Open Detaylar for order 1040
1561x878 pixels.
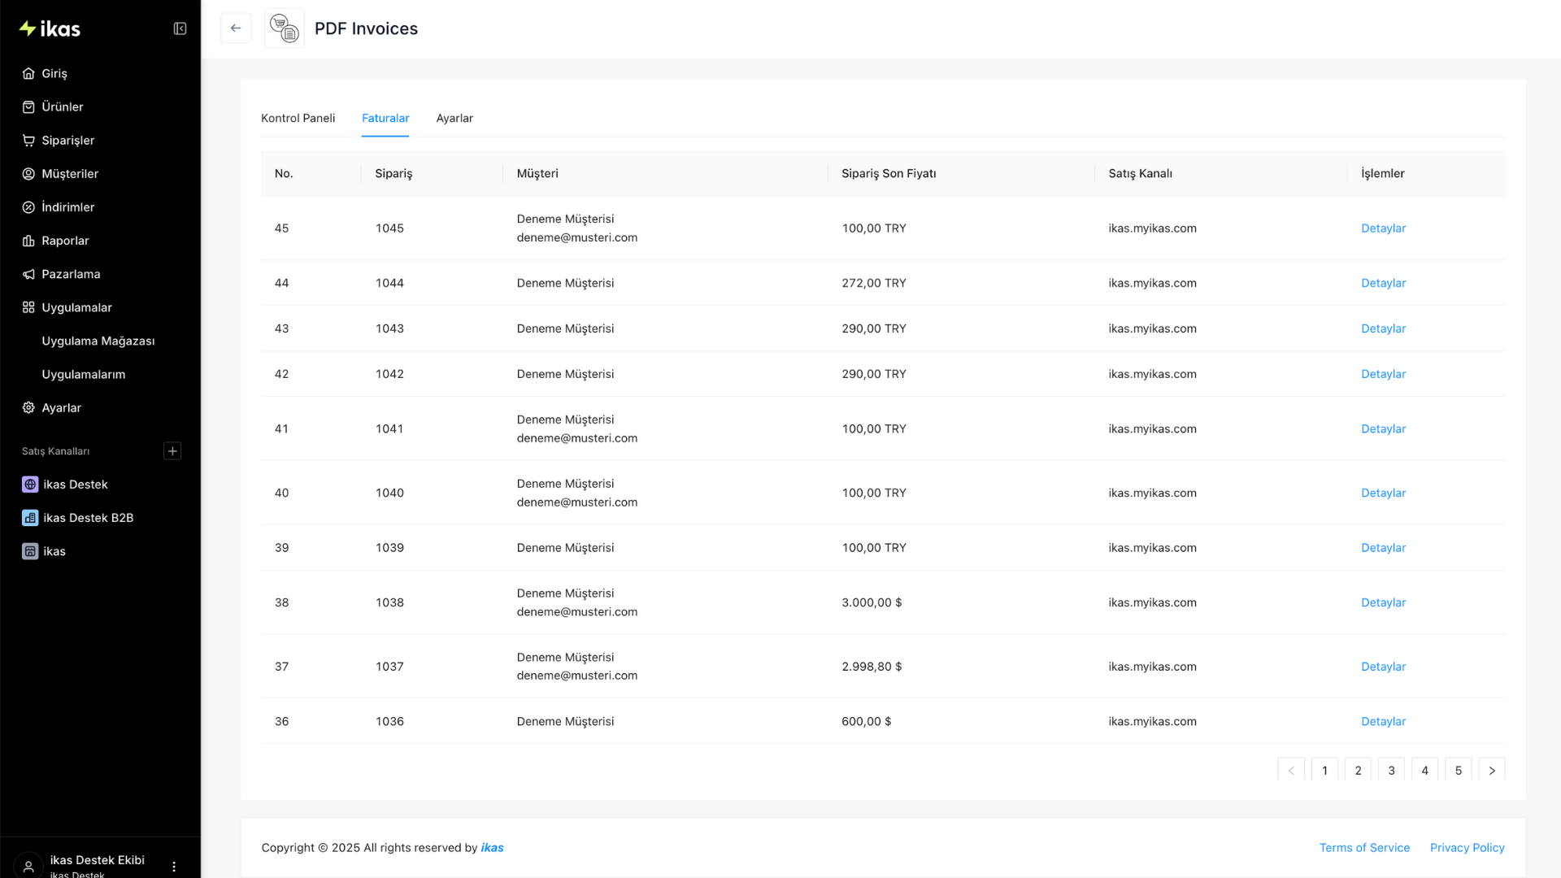1383,493
